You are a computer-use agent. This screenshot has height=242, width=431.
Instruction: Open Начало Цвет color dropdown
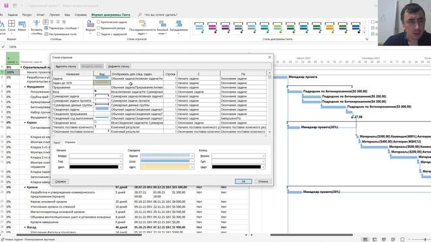point(121,167)
